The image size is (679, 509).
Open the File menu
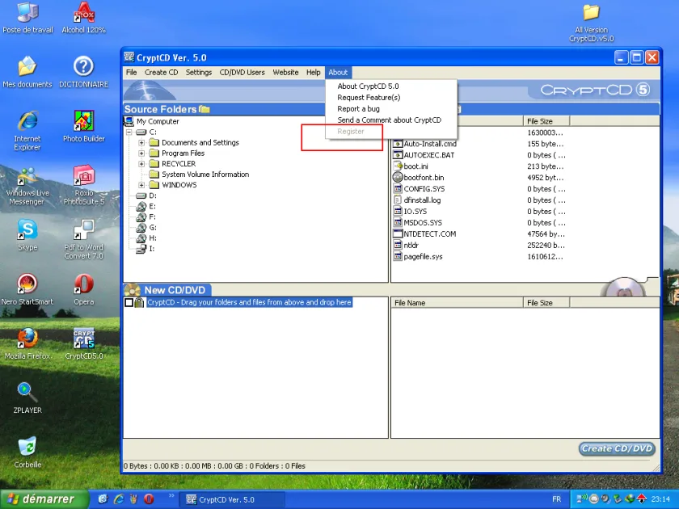pos(131,72)
